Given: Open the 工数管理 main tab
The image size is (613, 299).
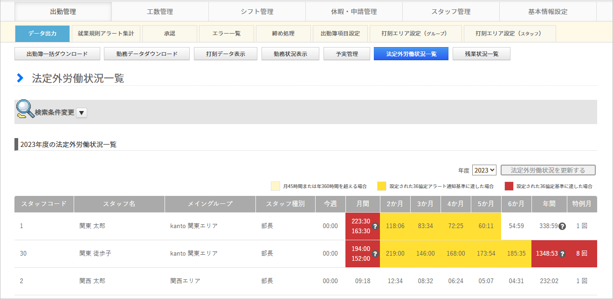Looking at the screenshot, I should [160, 12].
